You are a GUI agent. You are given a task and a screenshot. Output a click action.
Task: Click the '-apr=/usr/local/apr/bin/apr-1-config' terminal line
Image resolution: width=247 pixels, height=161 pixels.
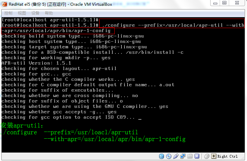click(x=56, y=31)
